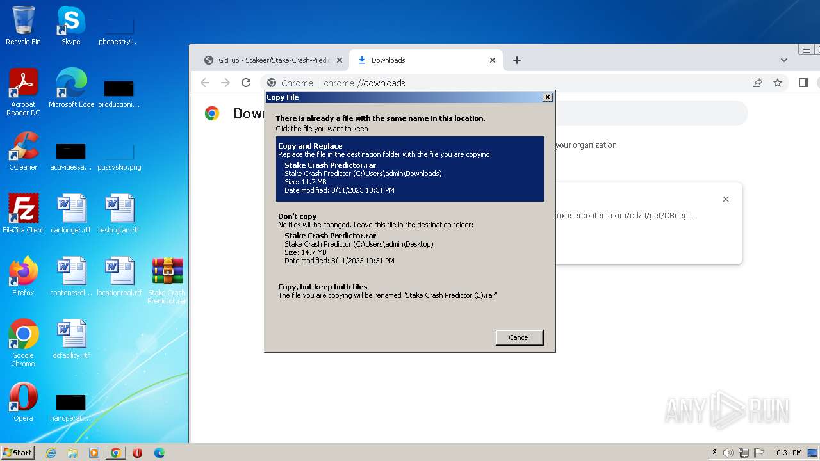Viewport: 820px width, 461px height.
Task: Select the canlonger.rtf desktop file
Action: click(x=71, y=214)
